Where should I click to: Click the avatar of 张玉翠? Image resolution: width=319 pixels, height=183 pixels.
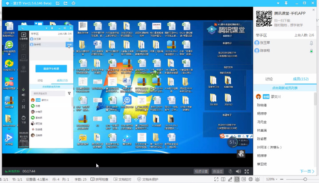[x=257, y=43]
